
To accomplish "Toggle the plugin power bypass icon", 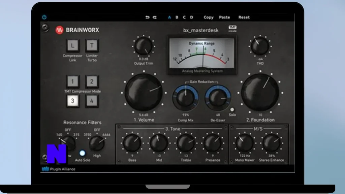I will [x=44, y=17].
